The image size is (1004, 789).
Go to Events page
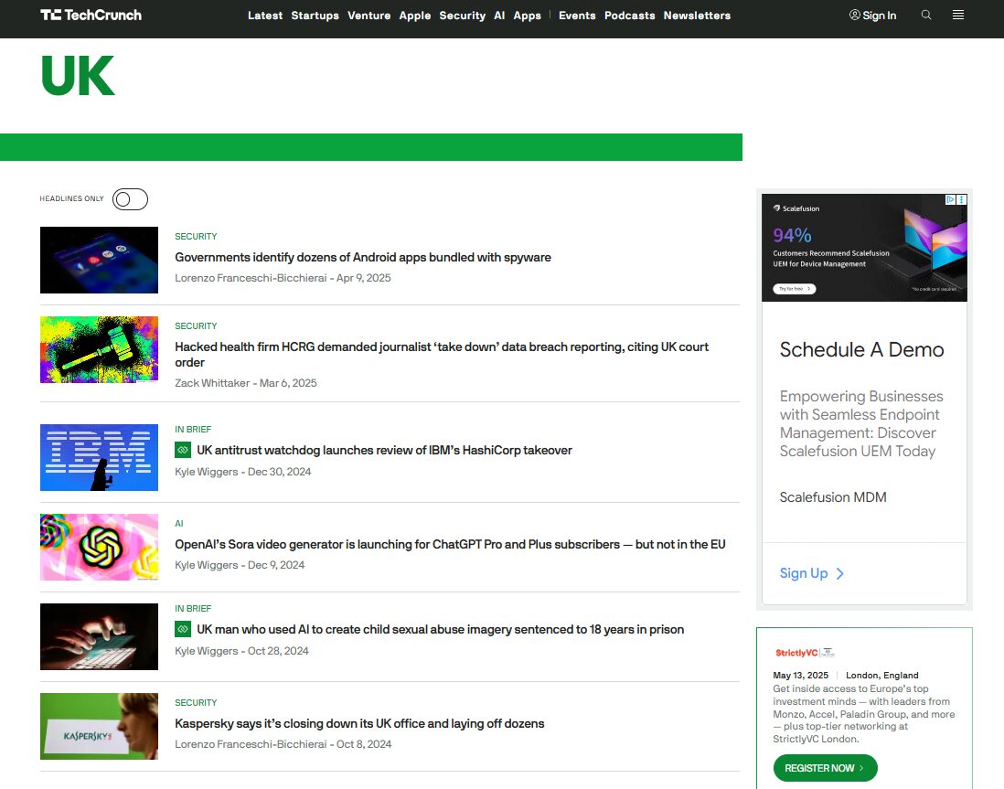577,16
